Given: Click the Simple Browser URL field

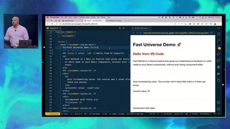Looking at the screenshot, I should click(x=176, y=33).
